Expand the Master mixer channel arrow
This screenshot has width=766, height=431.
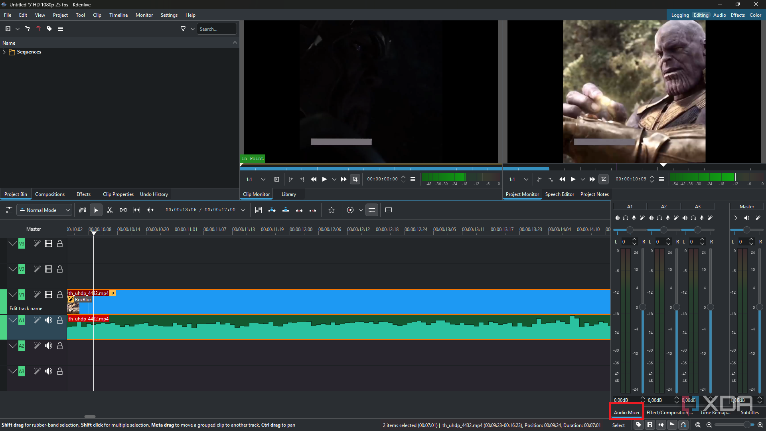(736, 218)
